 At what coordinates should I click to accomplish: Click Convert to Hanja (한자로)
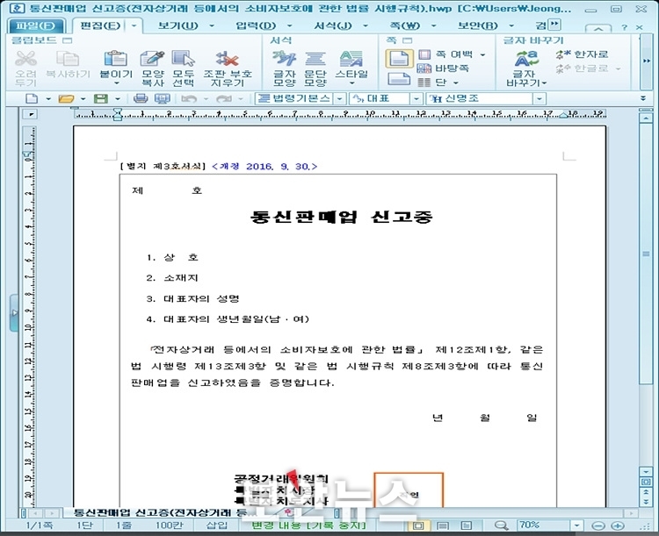coord(582,54)
